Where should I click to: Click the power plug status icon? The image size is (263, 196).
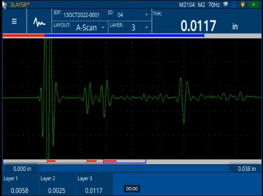point(242,4)
